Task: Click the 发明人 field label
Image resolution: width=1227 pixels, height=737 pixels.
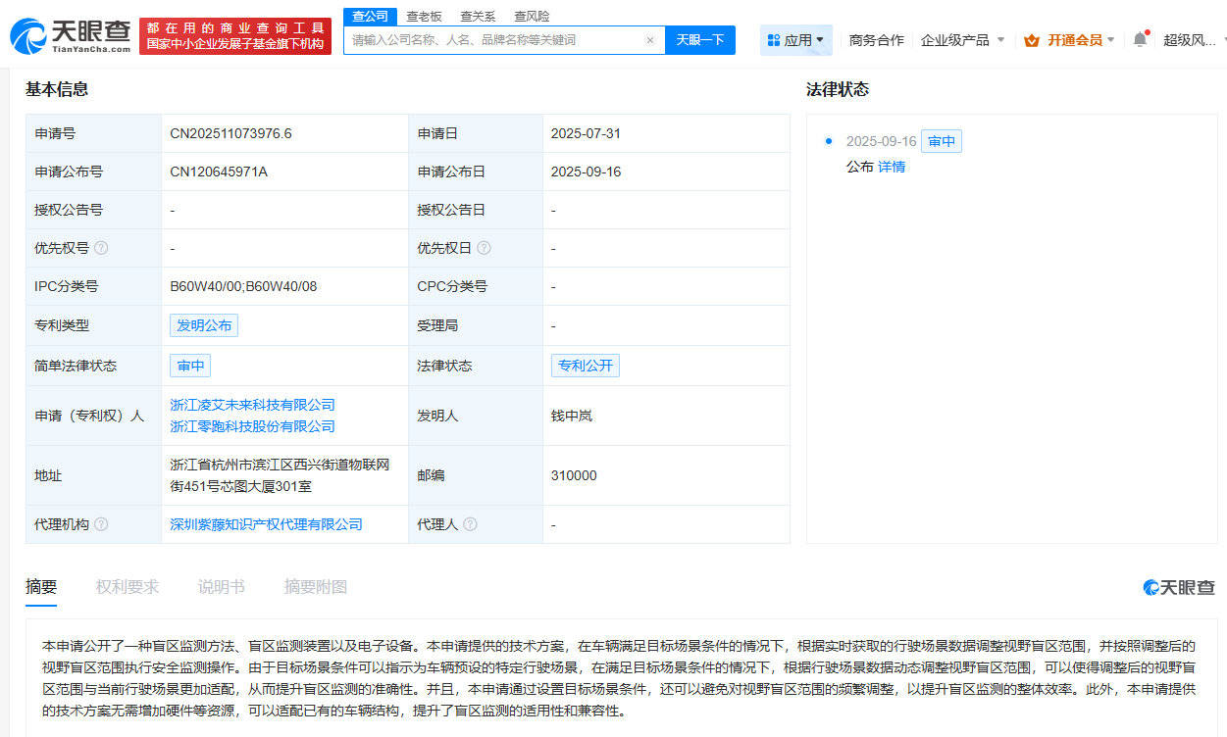Action: coord(437,416)
